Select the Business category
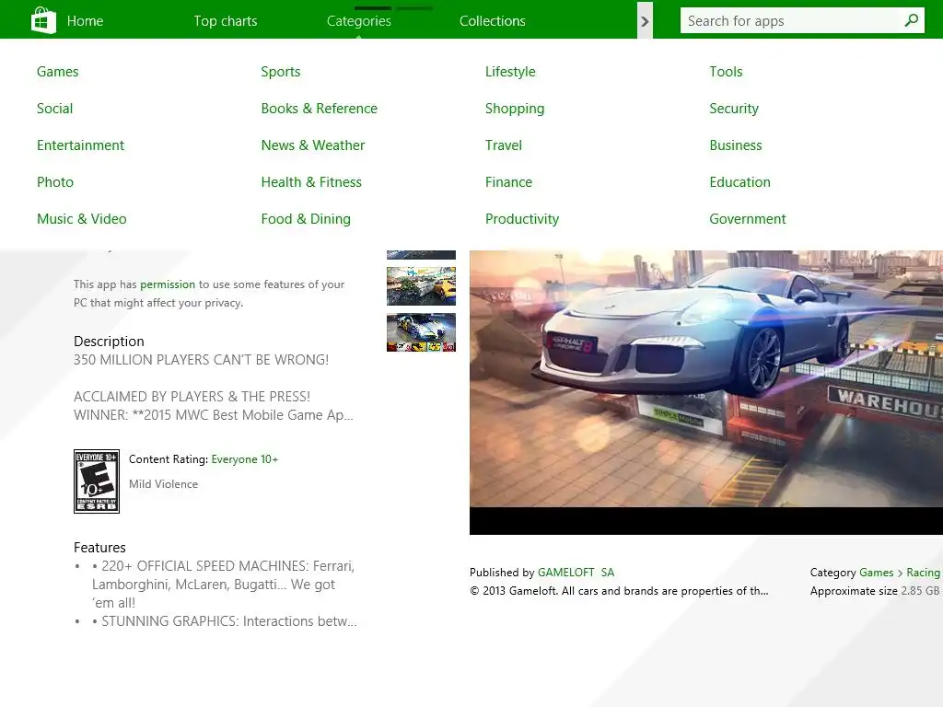The height and width of the screenshot is (707, 943). [736, 145]
